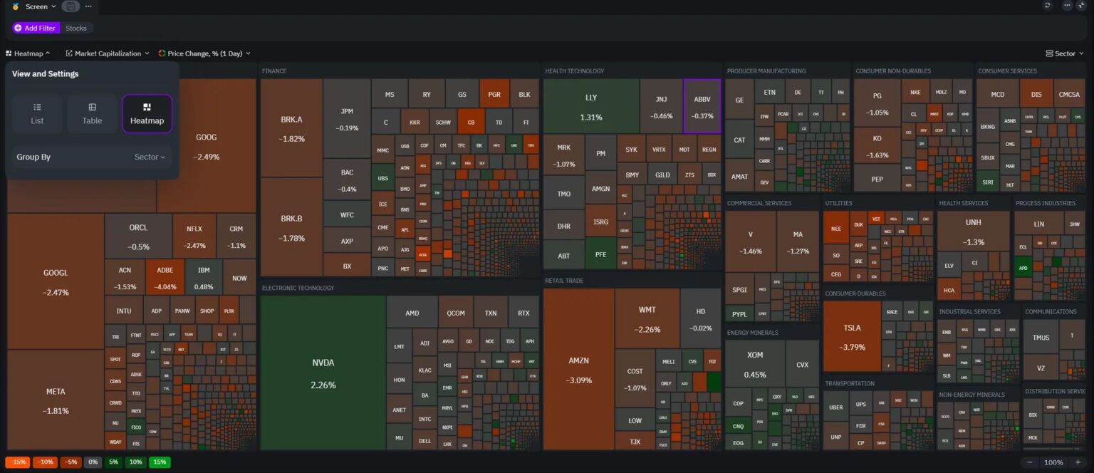Select the Stocks filter chip
1094x473 pixels.
(76, 28)
